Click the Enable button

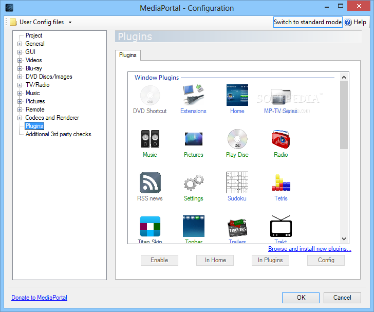click(159, 260)
